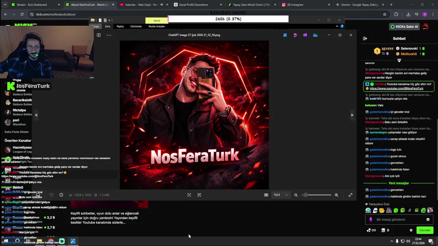Bookmark the page with the star icon
The height and width of the screenshot is (246, 438).
385,14
